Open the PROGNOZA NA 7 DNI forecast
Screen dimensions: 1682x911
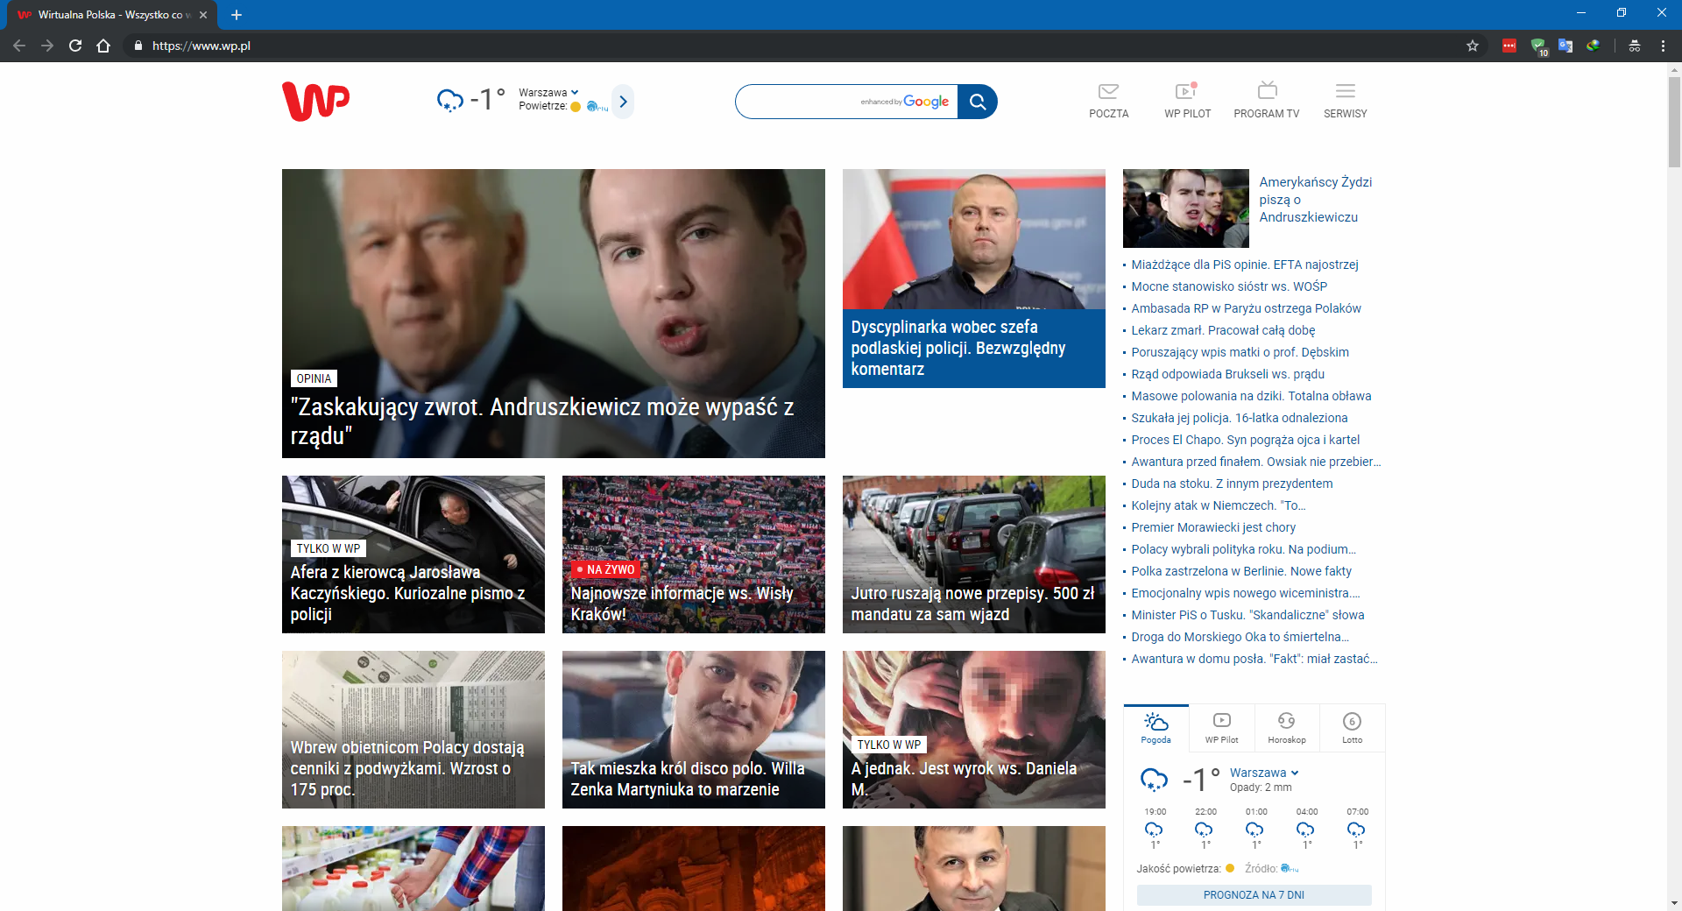[x=1254, y=894]
